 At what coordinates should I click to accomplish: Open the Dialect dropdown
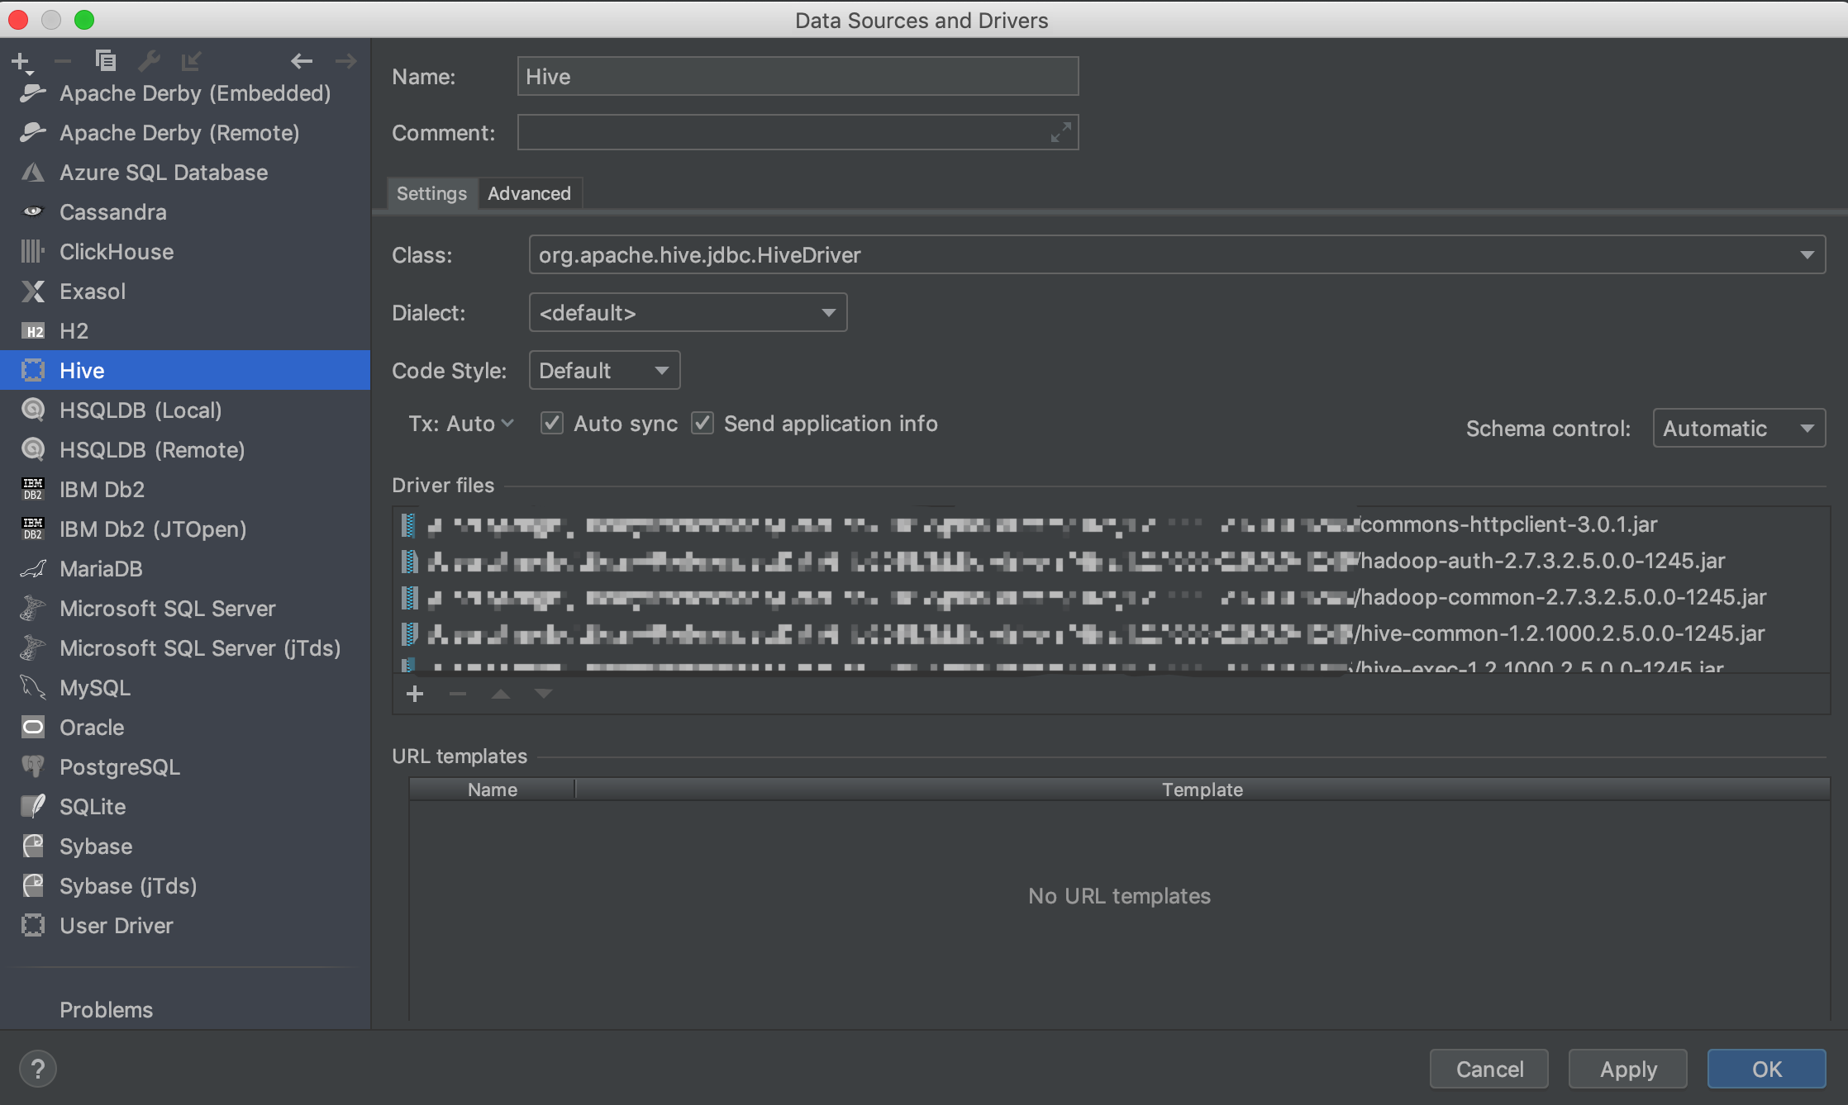point(688,313)
